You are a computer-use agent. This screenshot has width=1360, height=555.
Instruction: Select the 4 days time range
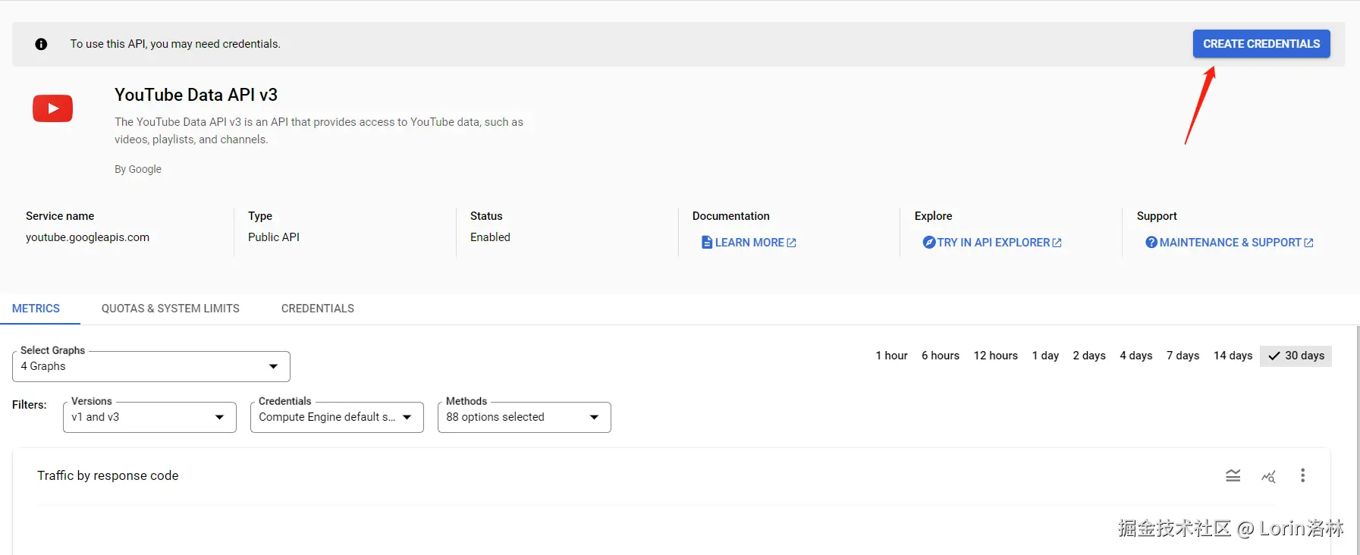[x=1136, y=356]
